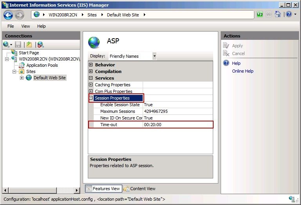301x205 pixels.
Task: Click Connections scrollbar right arrow
Action: tap(77, 190)
